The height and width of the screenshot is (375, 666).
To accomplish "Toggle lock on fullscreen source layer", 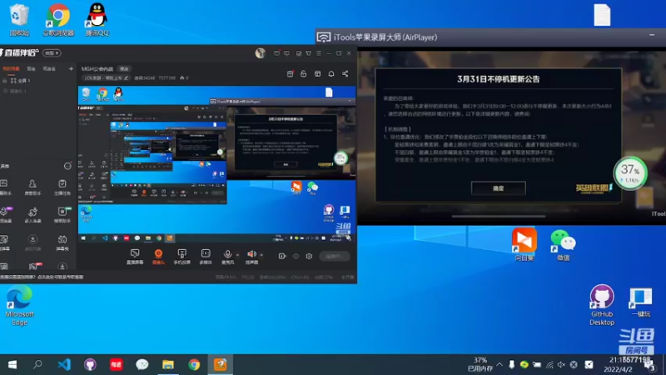I will coord(5,80).
